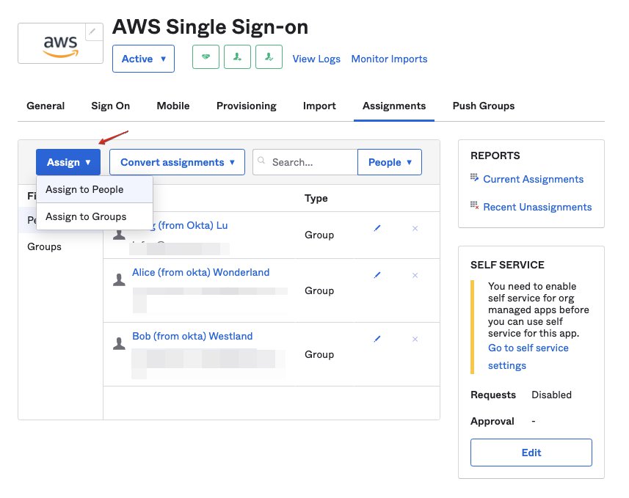Viewport: 629px width, 498px height.
Task: Click the Requests Disabled value
Action: [551, 395]
